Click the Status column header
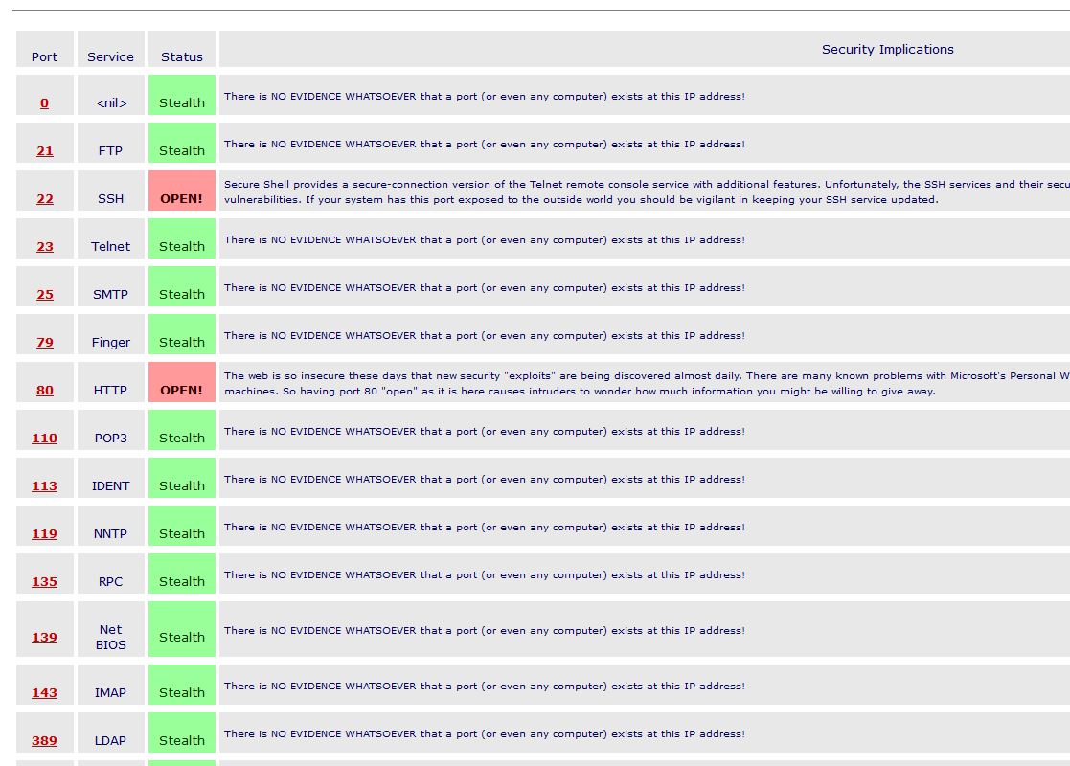Screen dimensions: 1070x766 [x=182, y=57]
